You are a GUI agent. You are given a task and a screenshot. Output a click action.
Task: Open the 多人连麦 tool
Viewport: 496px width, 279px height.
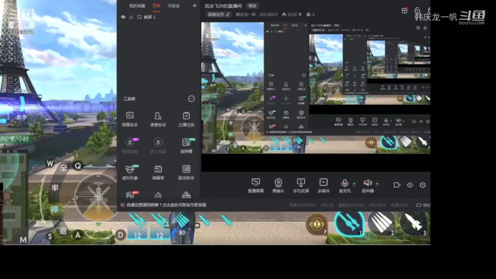158,146
